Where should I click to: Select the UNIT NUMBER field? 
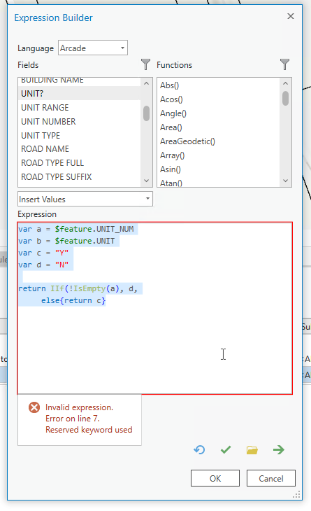pyautogui.click(x=79, y=122)
